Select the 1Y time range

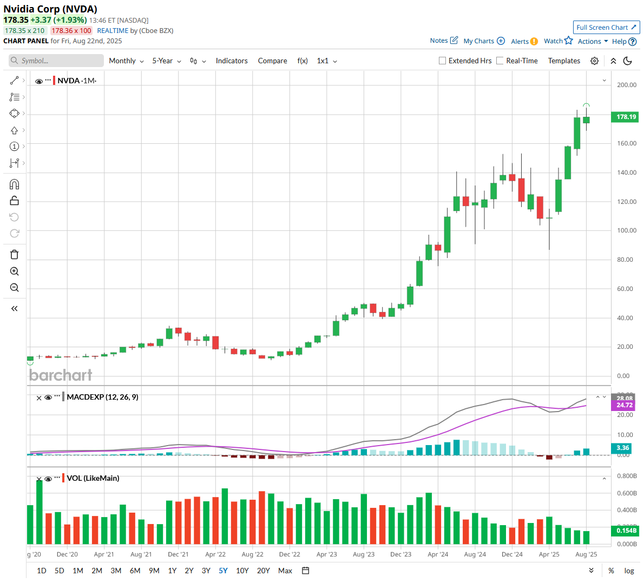coord(172,571)
